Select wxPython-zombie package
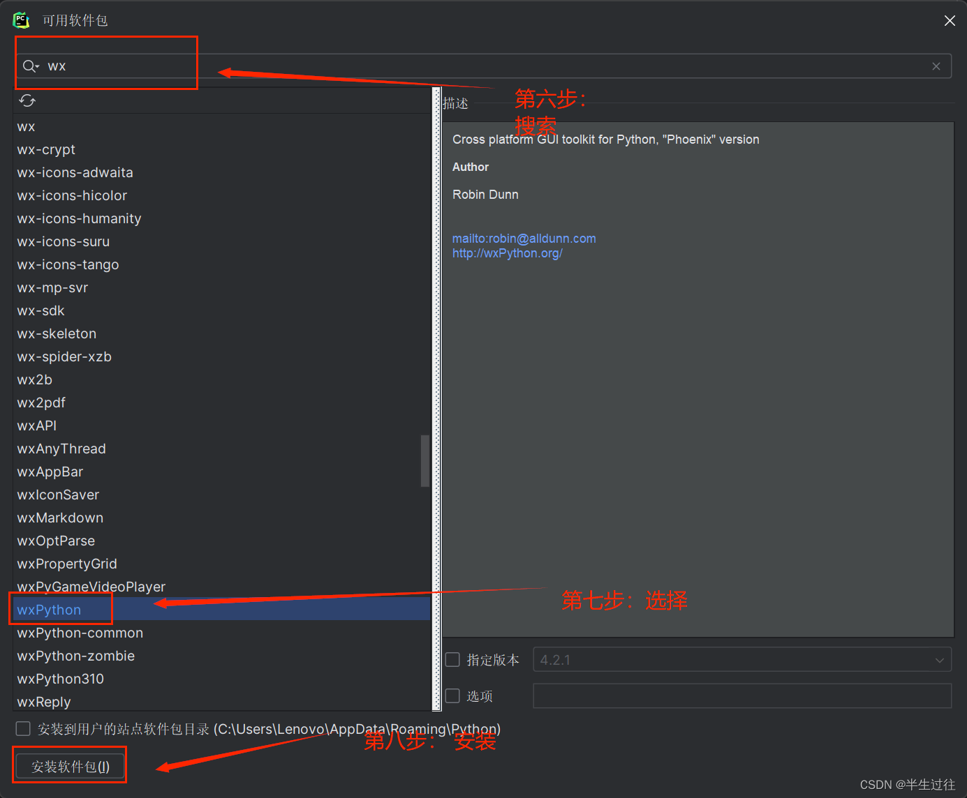This screenshot has width=967, height=798. pos(222,656)
